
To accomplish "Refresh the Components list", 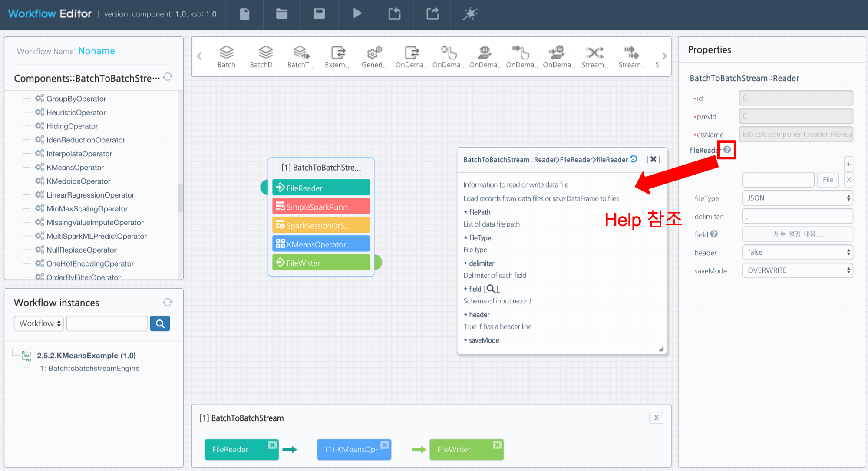I will 168,77.
